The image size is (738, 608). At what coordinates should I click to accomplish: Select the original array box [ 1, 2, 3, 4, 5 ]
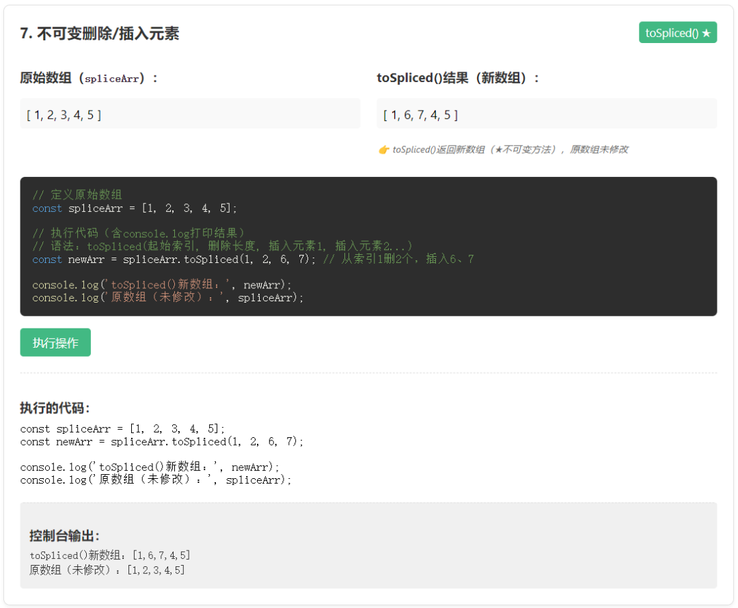(x=190, y=114)
